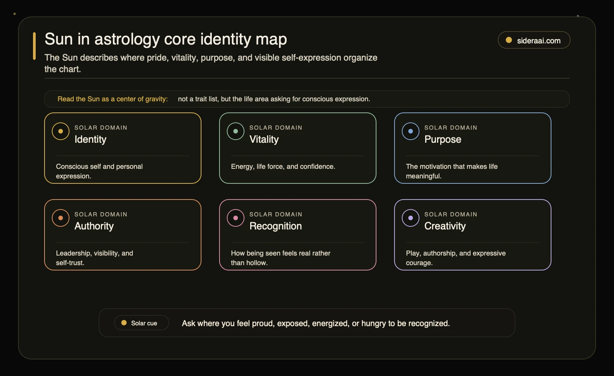This screenshot has height=376, width=614.
Task: Click SOLAR DOMAIN label above Recognition
Action: click(x=276, y=214)
